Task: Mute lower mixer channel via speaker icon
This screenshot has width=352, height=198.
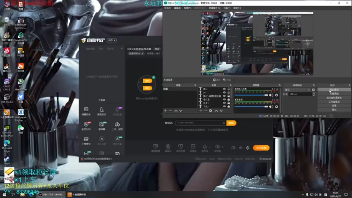Action: 271,107
